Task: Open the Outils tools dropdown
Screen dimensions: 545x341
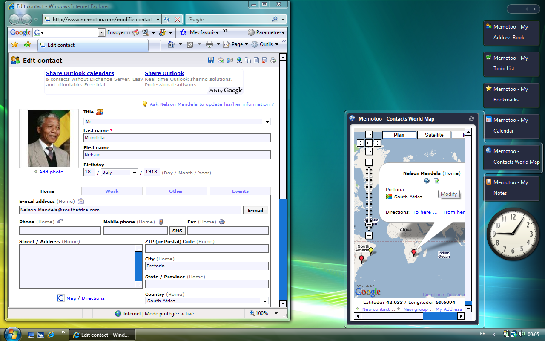Action: (x=265, y=44)
